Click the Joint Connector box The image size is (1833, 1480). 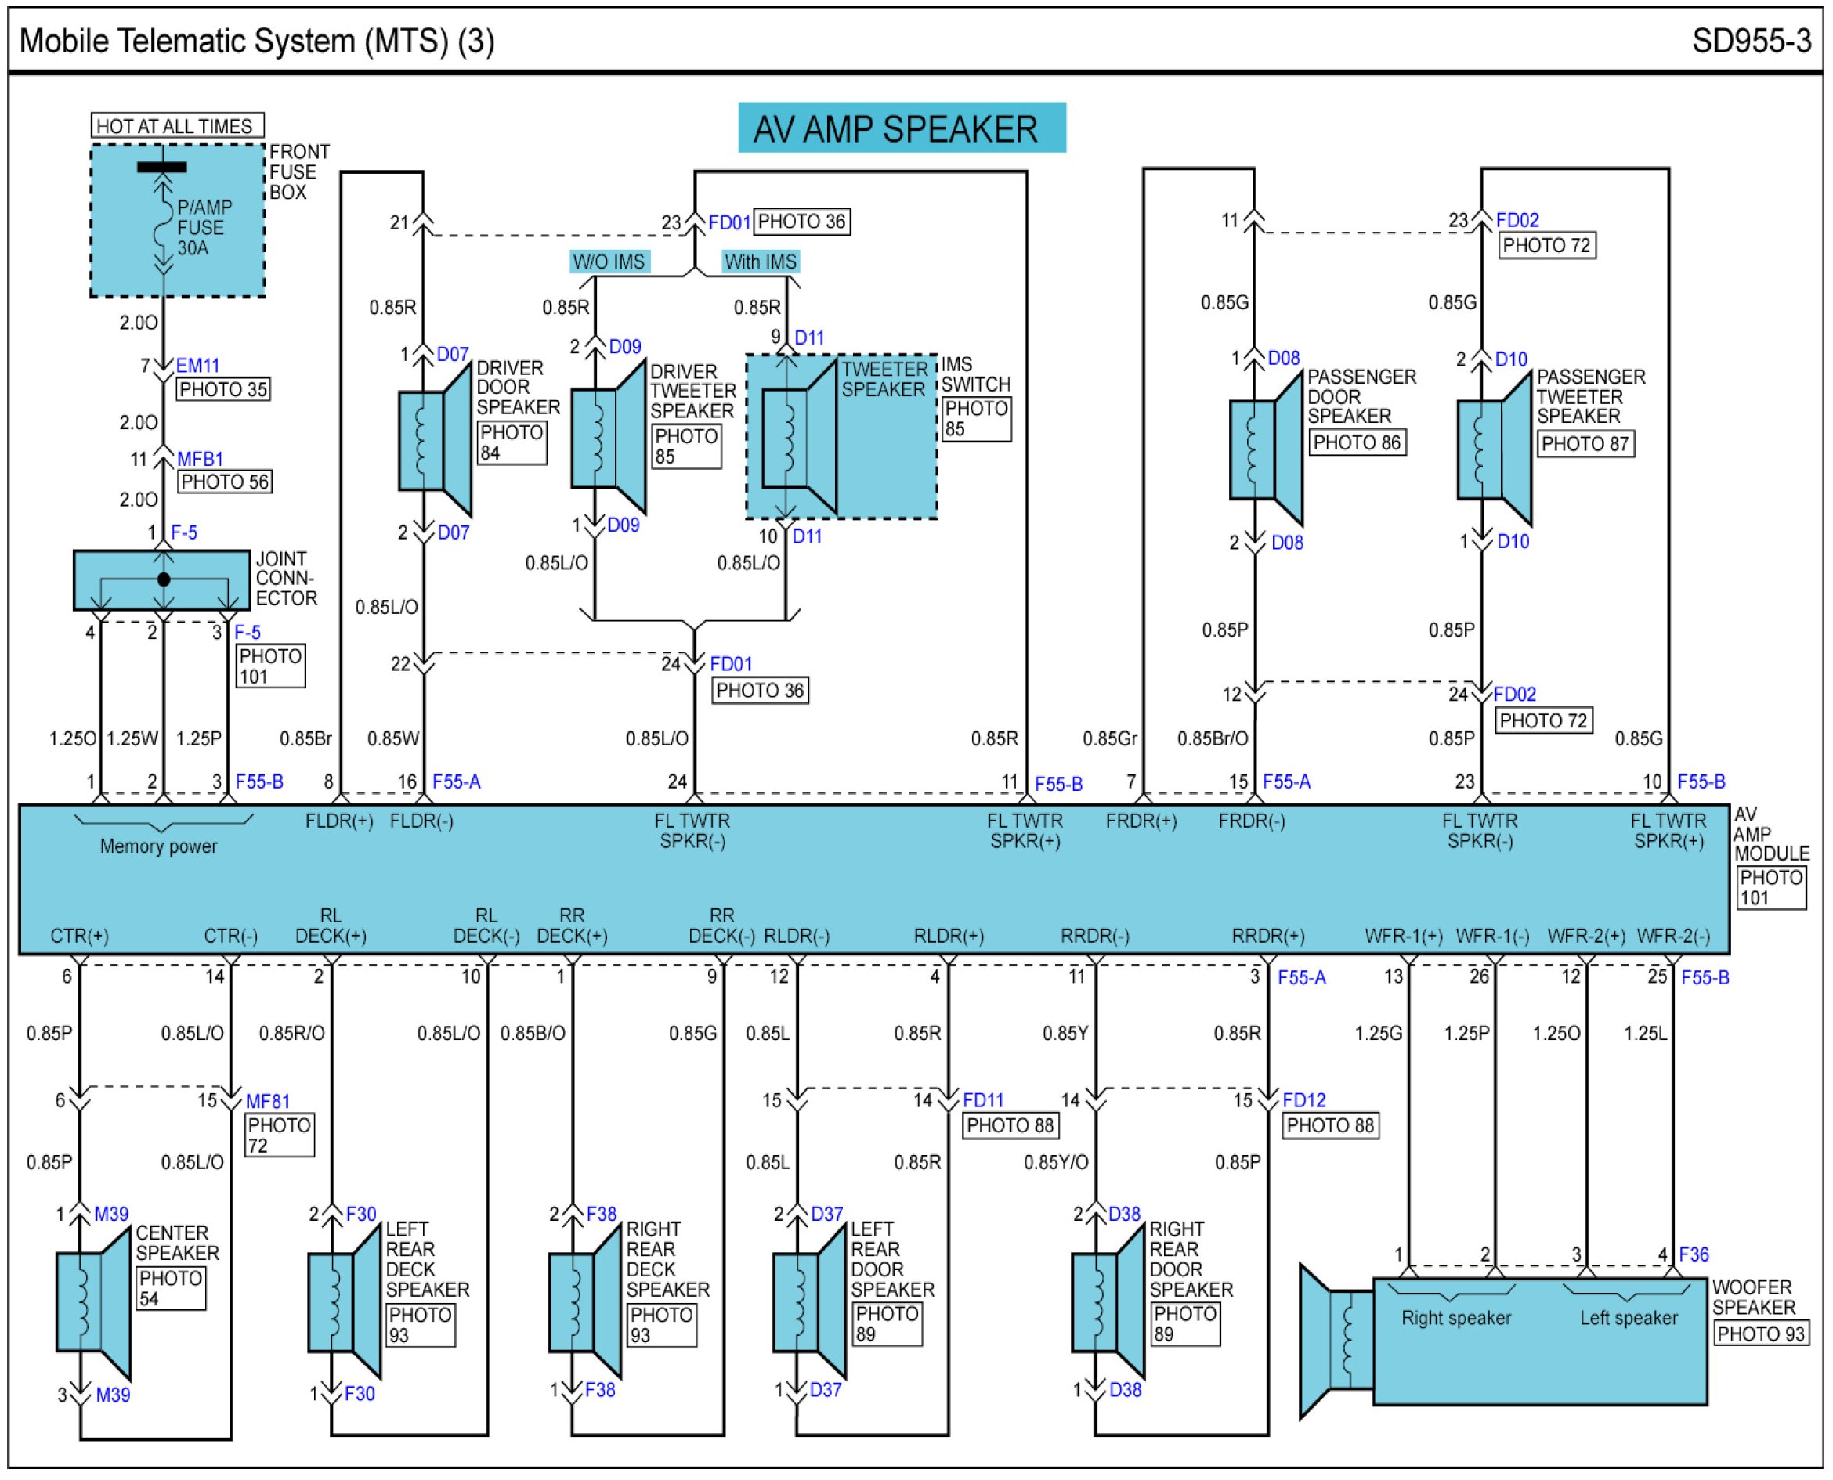[162, 579]
